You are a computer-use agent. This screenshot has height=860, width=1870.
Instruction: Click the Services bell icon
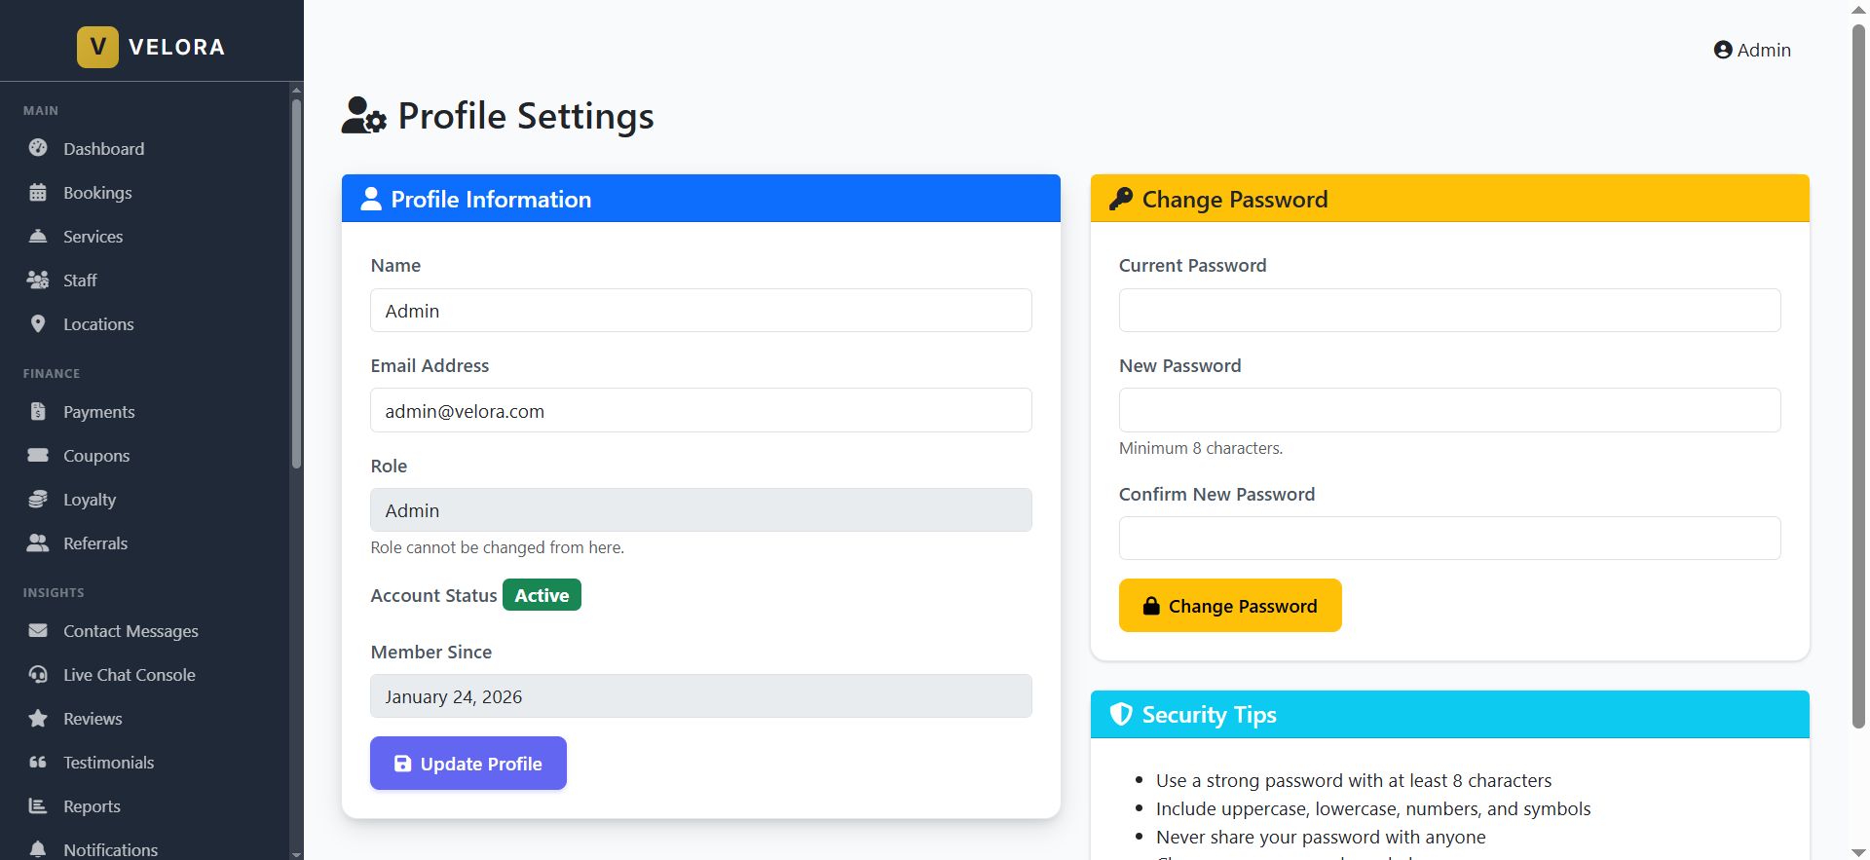coord(38,236)
